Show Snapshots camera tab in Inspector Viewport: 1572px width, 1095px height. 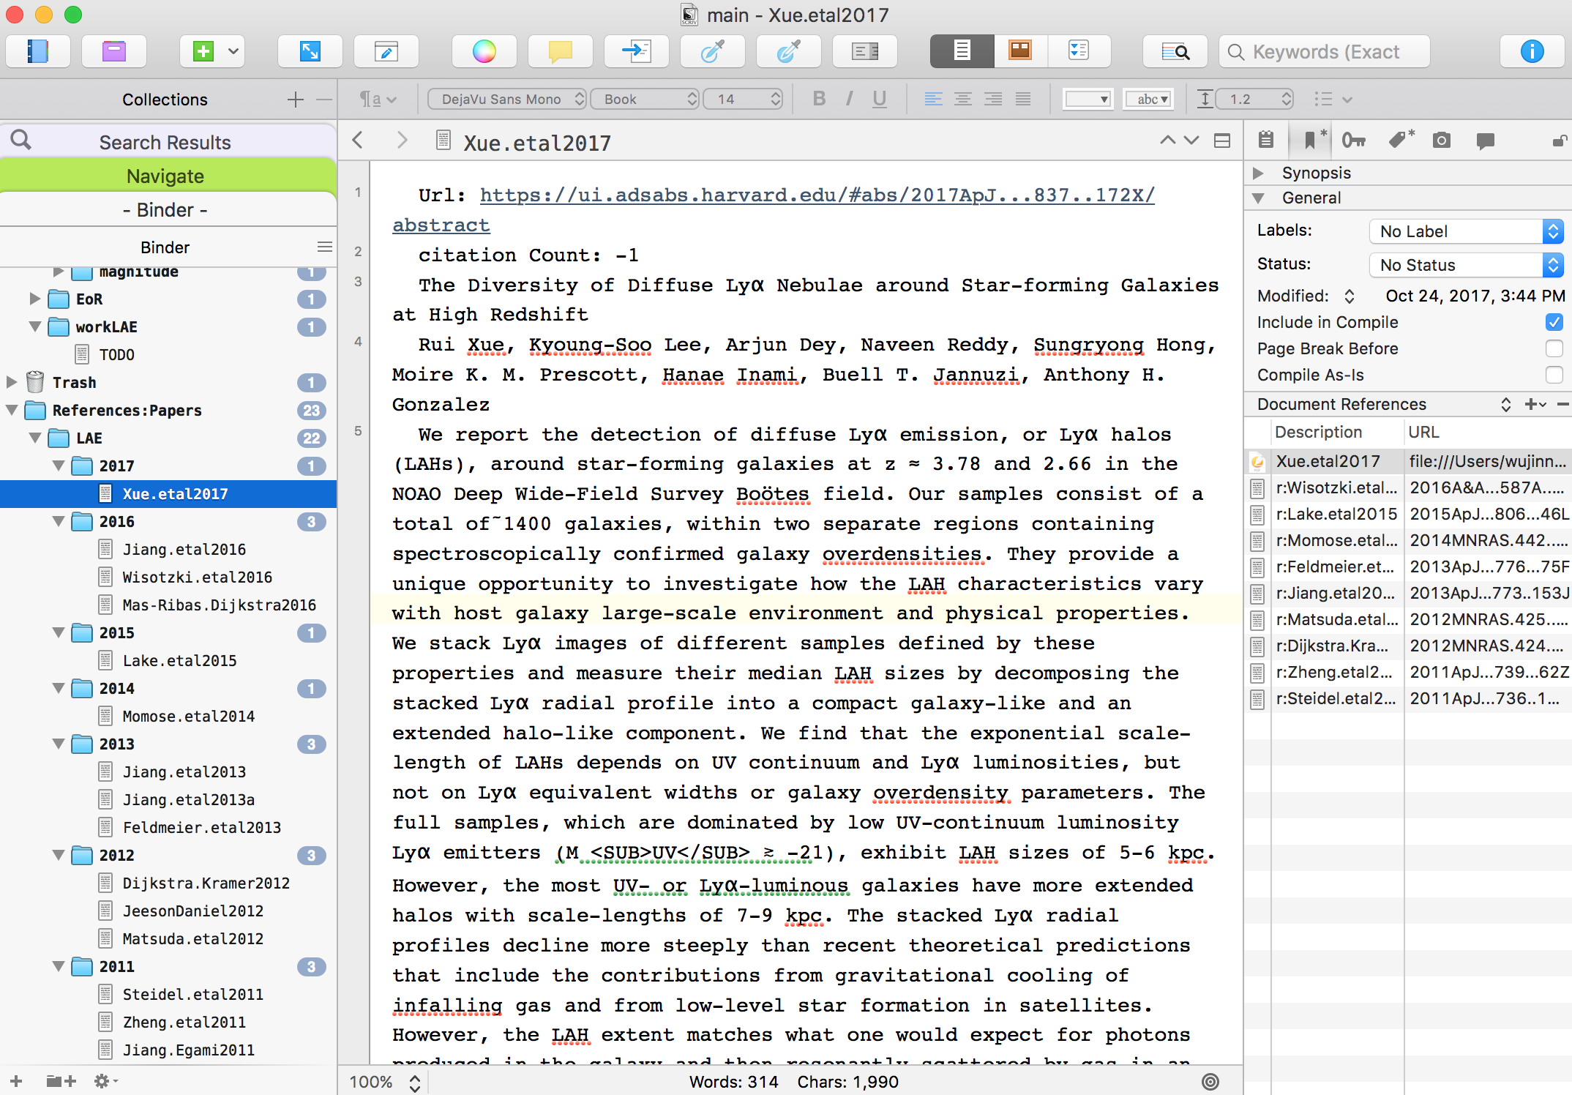pyautogui.click(x=1441, y=141)
